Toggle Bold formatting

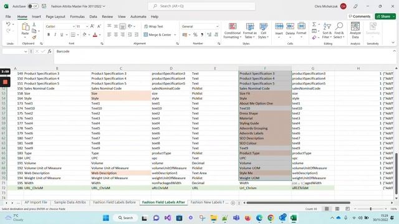tap(49, 35)
